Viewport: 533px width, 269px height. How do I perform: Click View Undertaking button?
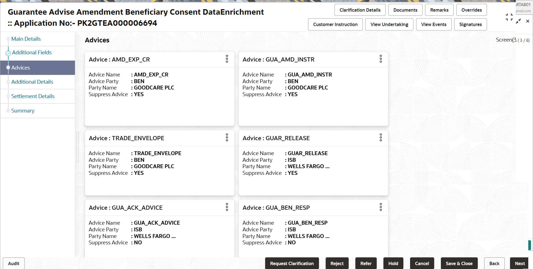coord(389,24)
